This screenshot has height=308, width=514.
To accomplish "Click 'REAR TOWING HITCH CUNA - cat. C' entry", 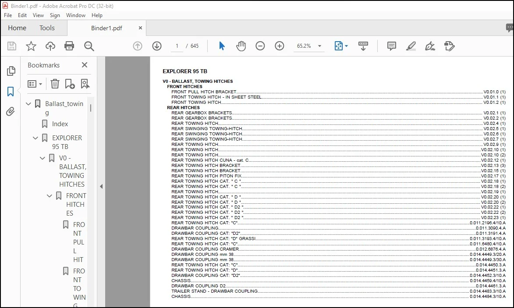I will pyautogui.click(x=210, y=160).
